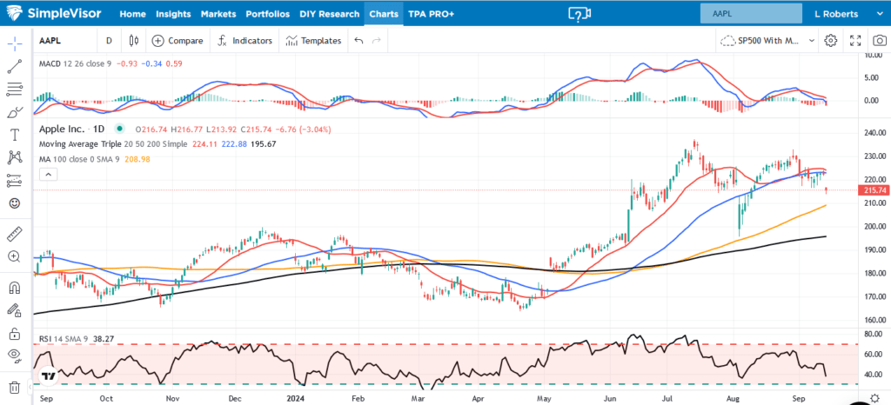Click the Compare symbols button
The height and width of the screenshot is (405, 891).
178,41
